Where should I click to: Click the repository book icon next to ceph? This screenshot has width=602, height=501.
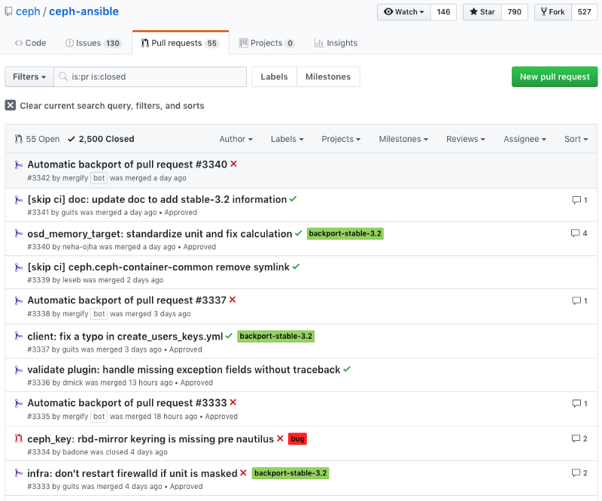11,11
